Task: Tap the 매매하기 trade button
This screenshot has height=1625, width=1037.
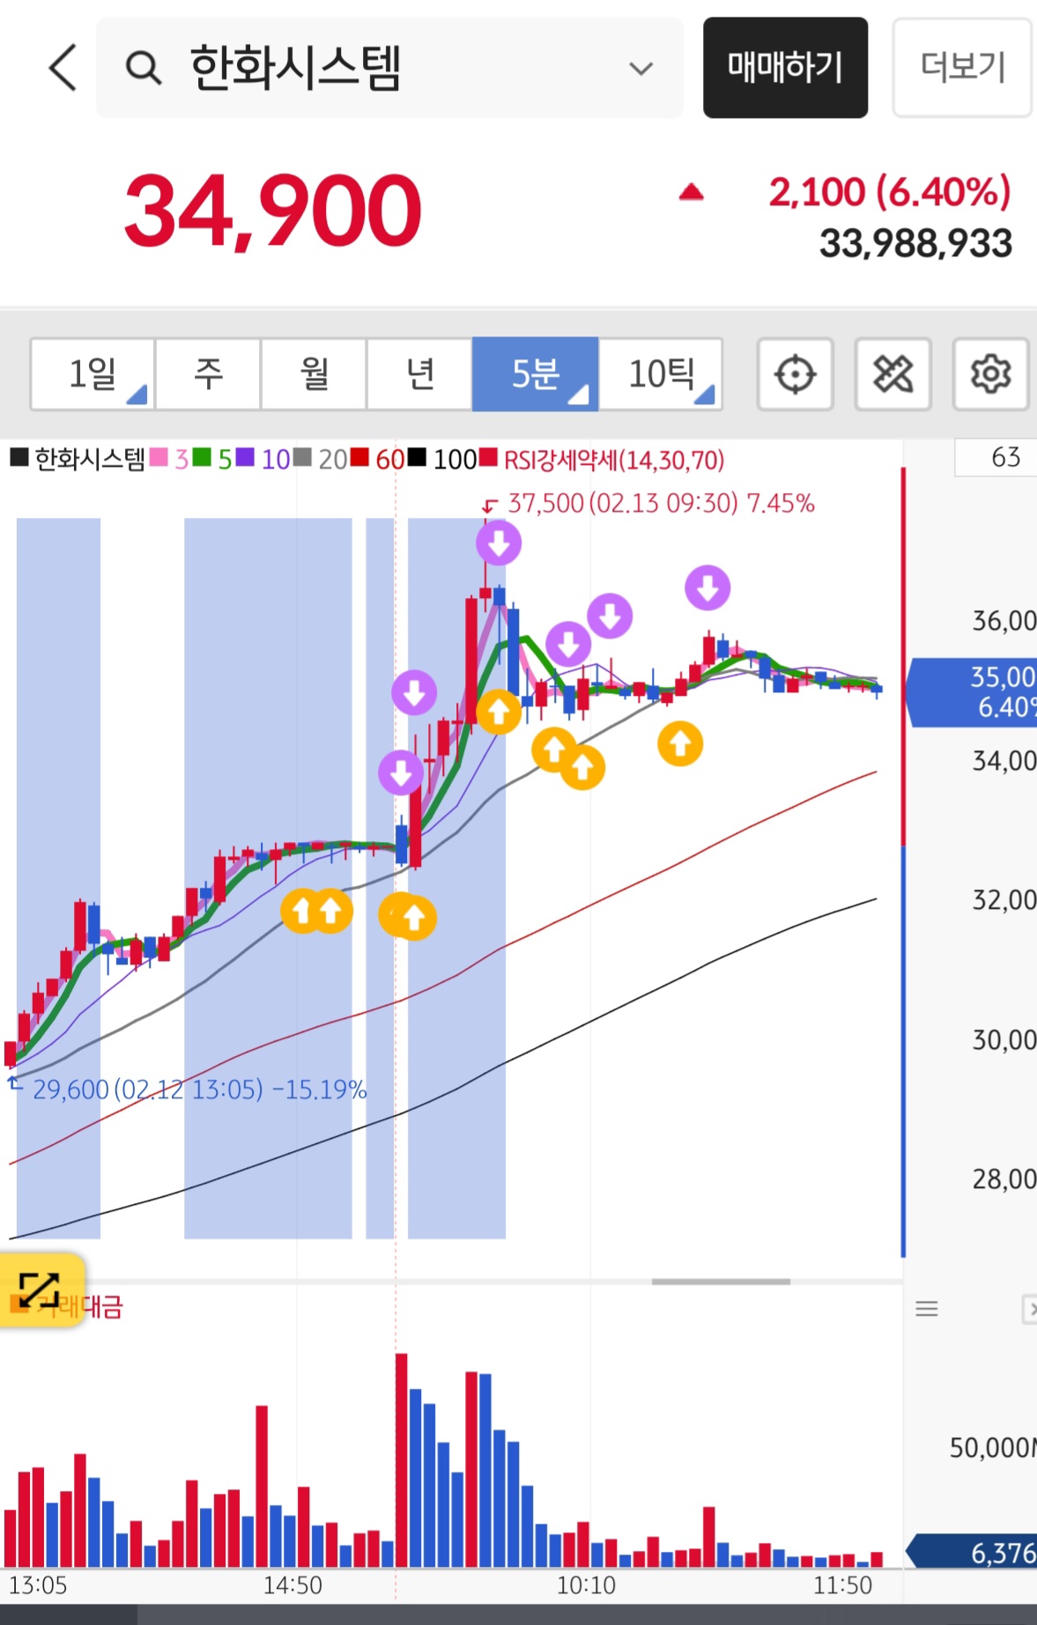Action: (x=785, y=68)
